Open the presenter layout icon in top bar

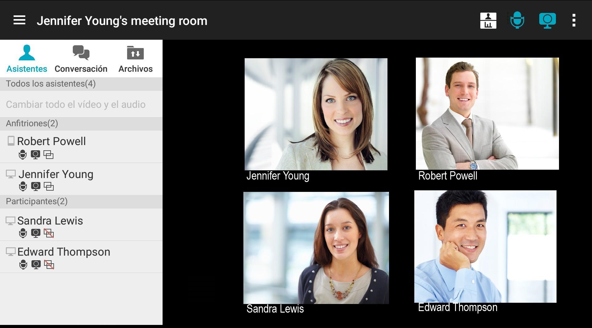[x=488, y=21]
